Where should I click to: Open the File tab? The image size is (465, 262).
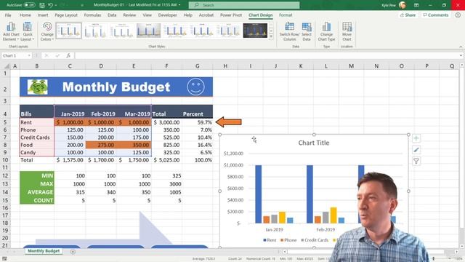coord(8,15)
